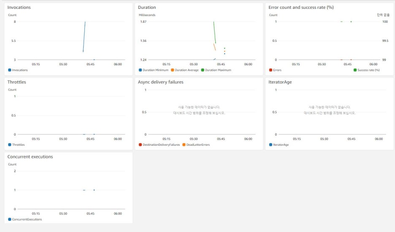Click the DeadLetterErrors legend entry
This screenshot has width=395, height=232.
pyautogui.click(x=196, y=145)
